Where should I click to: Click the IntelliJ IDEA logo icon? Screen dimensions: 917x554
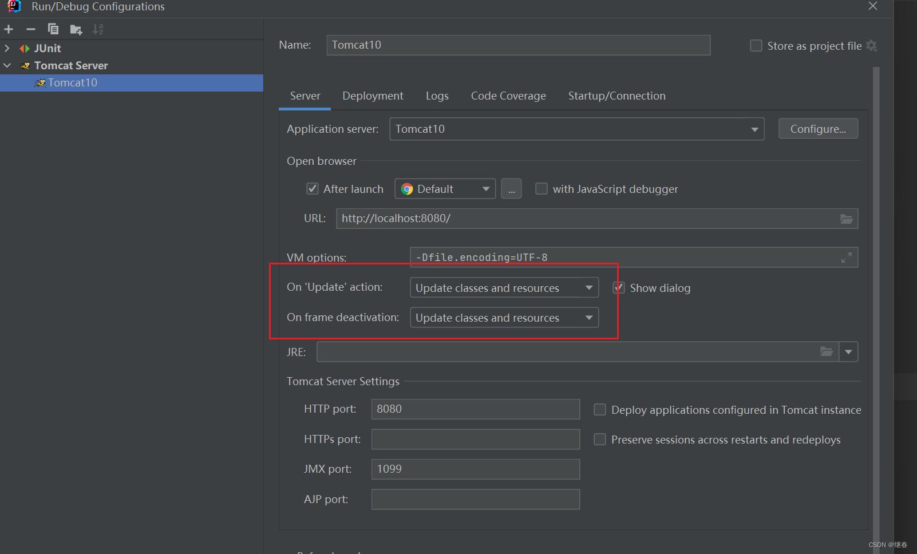click(14, 6)
